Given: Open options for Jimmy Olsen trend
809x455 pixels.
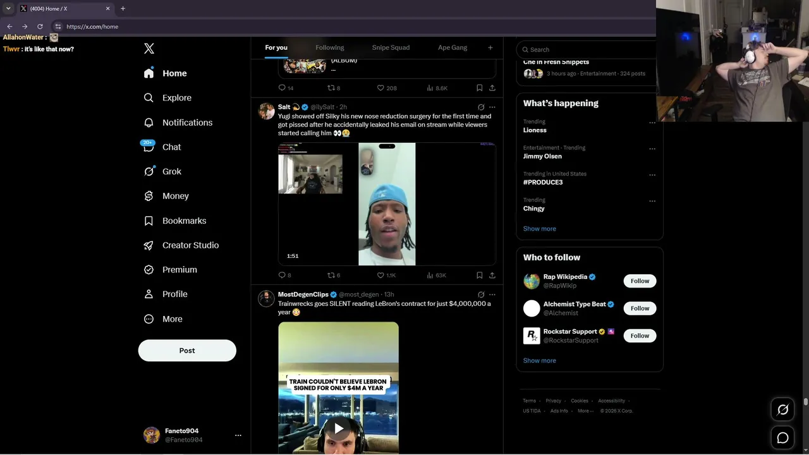Looking at the screenshot, I should tap(652, 149).
